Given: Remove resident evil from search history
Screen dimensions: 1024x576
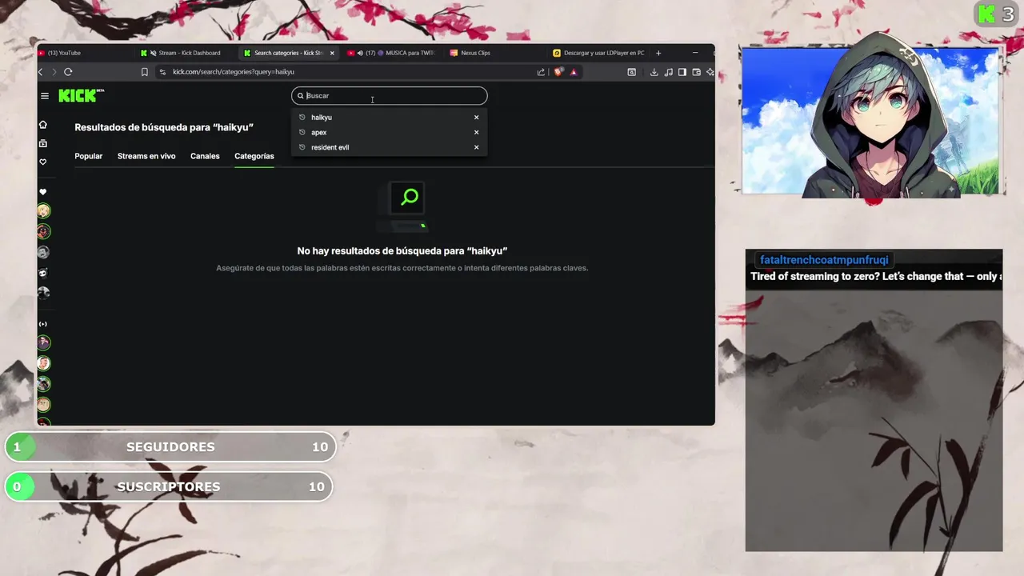Looking at the screenshot, I should [x=476, y=147].
